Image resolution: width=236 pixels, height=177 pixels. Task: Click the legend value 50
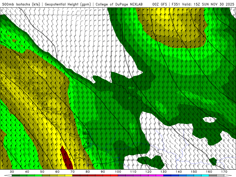click(x=42, y=172)
